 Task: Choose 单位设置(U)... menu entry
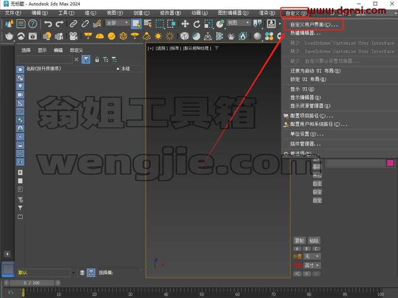point(307,134)
